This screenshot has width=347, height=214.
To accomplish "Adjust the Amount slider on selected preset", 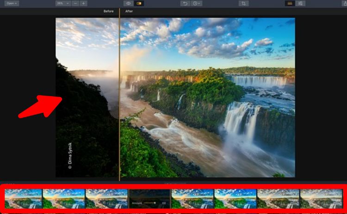I will point(150,203).
